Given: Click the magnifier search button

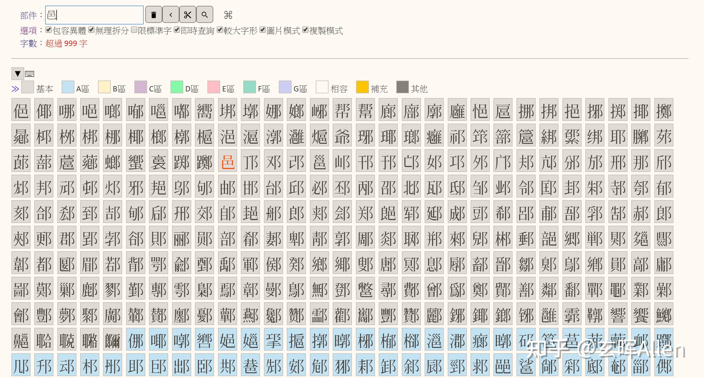Looking at the screenshot, I should (x=204, y=15).
